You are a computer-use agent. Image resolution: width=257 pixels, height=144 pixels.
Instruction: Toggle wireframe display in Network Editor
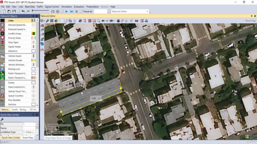click(52, 21)
